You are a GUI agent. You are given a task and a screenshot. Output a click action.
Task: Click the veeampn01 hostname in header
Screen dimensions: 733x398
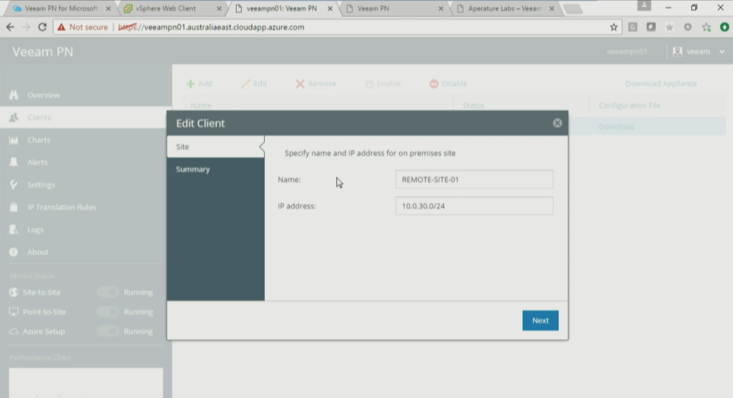click(627, 52)
